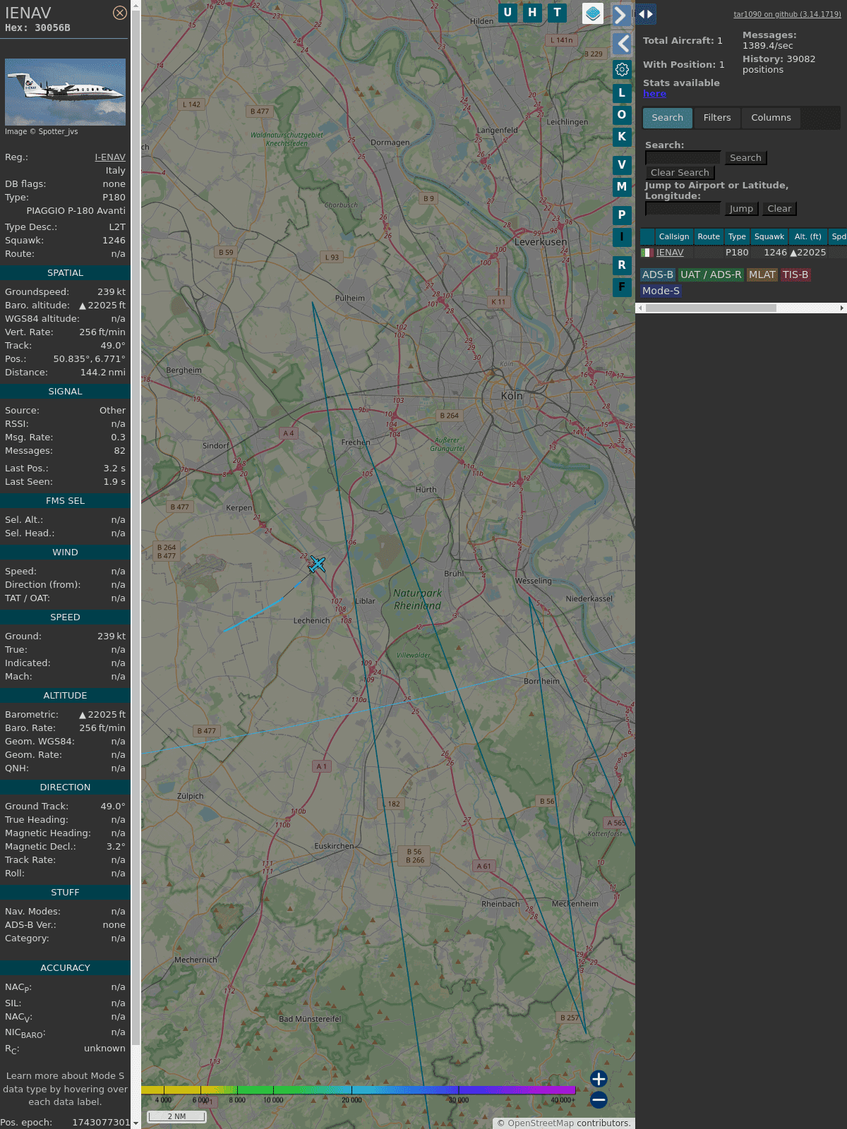
Task: Toggle the sidebar width double-arrow icon
Action: (645, 13)
